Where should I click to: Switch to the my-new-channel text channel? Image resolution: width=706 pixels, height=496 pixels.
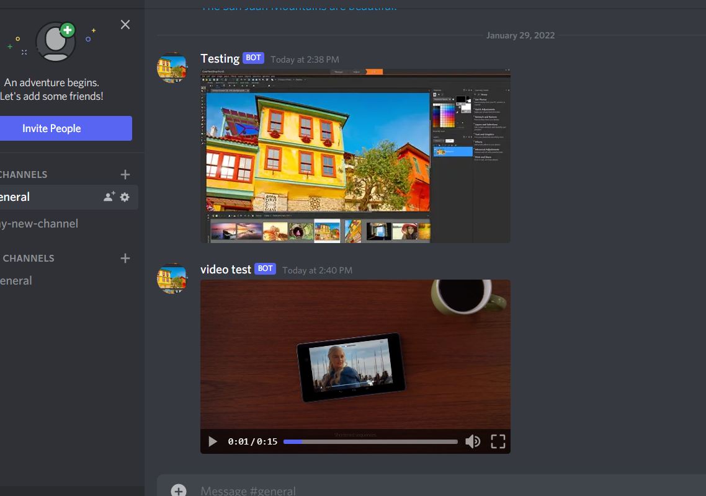(39, 224)
